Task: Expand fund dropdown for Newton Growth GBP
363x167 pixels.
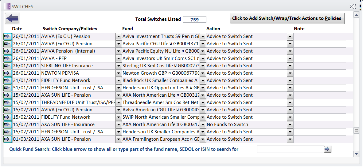Action: point(203,73)
